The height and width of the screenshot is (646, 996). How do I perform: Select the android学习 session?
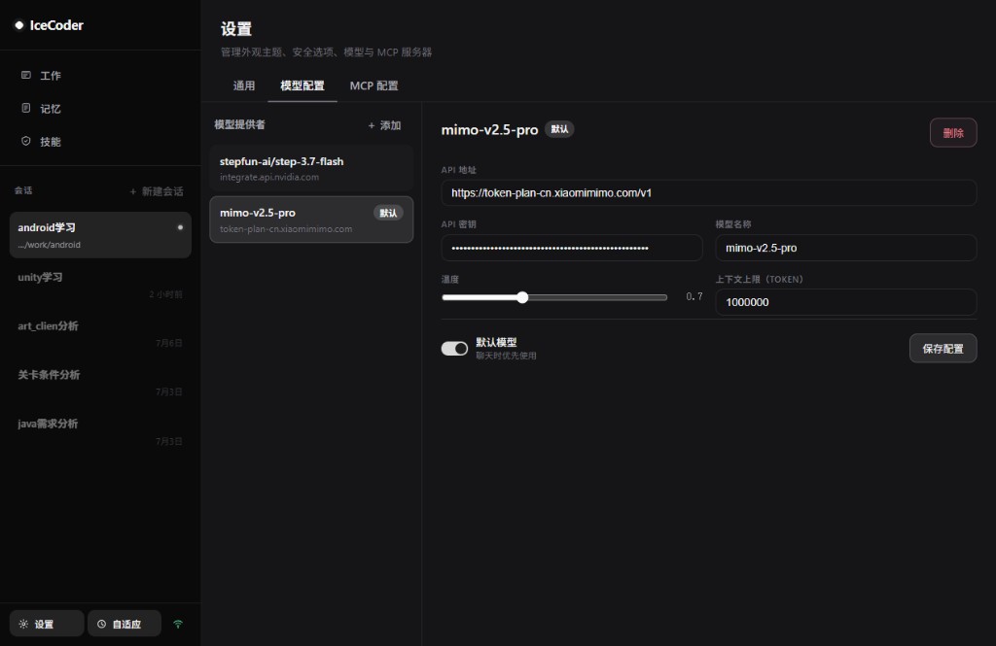coord(100,235)
